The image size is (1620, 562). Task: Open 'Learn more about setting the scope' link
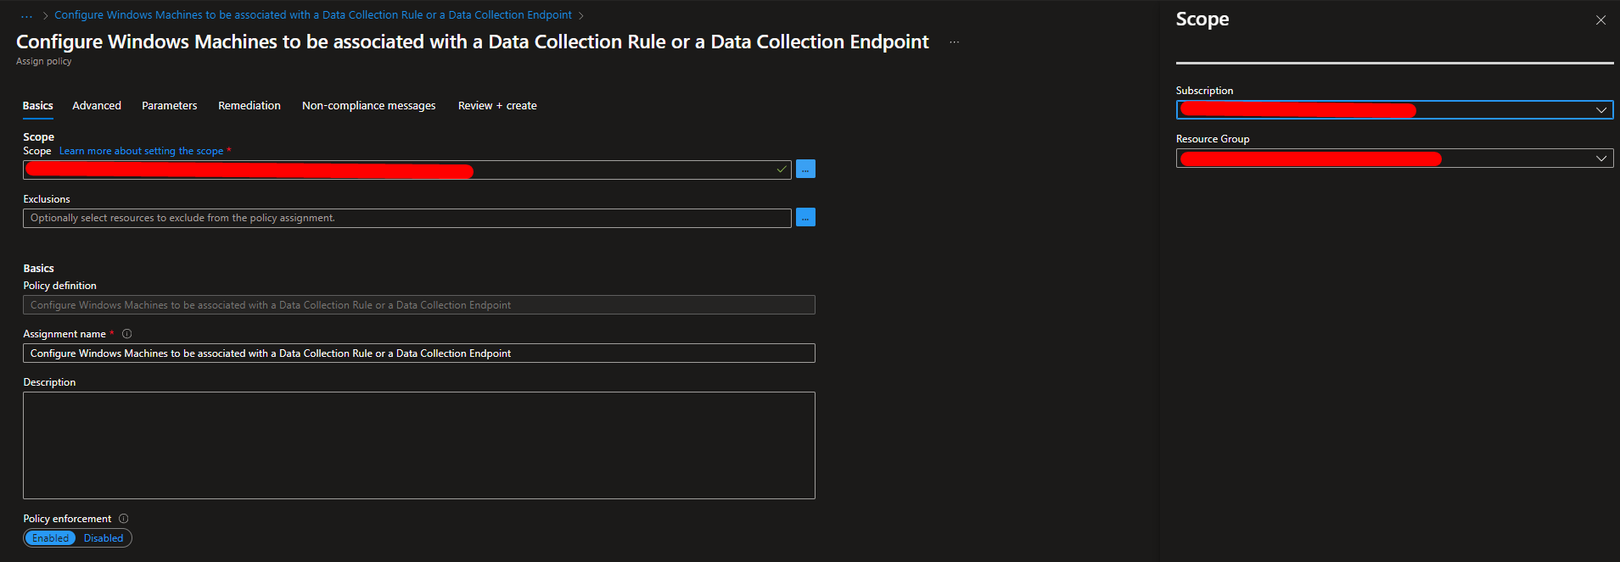141,151
